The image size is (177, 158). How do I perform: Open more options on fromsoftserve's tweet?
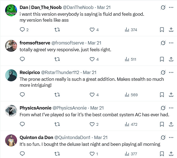click(171, 43)
